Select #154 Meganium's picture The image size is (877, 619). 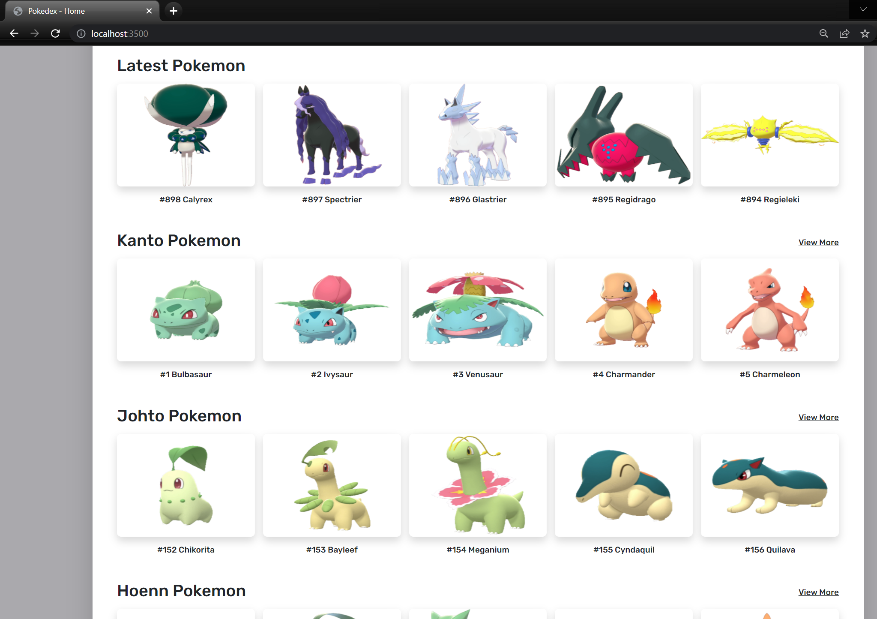pos(478,485)
